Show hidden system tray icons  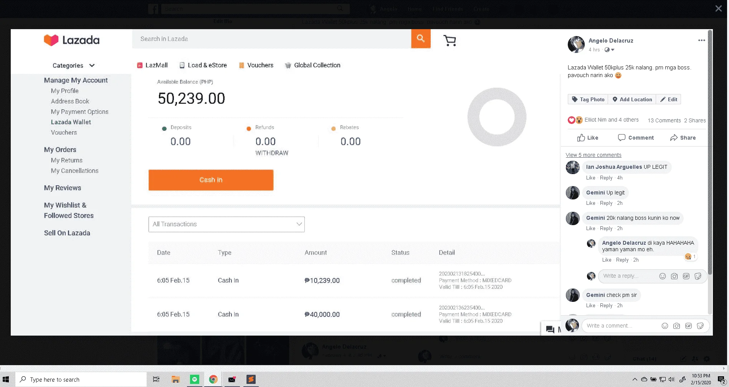pyautogui.click(x=635, y=379)
